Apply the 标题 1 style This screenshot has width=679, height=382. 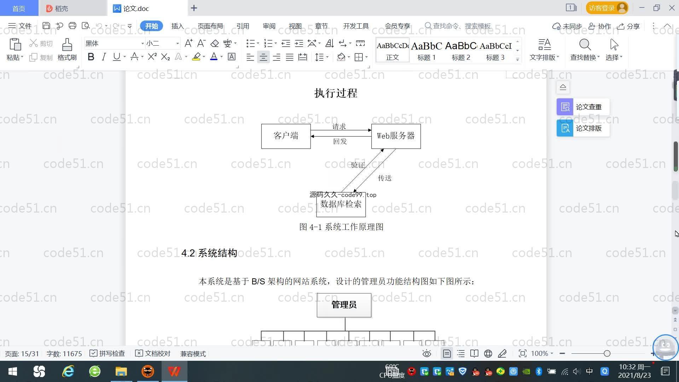pyautogui.click(x=426, y=50)
